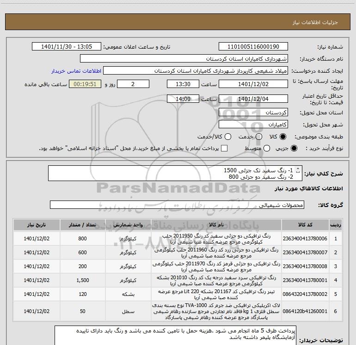Click the remaining time countdown 00:19:51
The image size is (356, 345).
[x=85, y=84]
